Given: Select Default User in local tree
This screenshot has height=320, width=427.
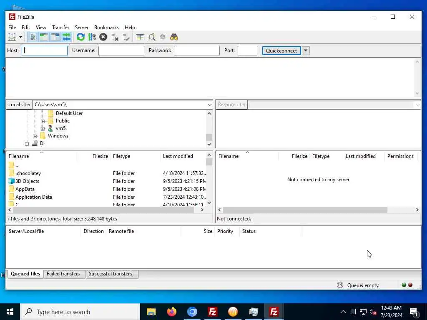Looking at the screenshot, I should [69, 113].
